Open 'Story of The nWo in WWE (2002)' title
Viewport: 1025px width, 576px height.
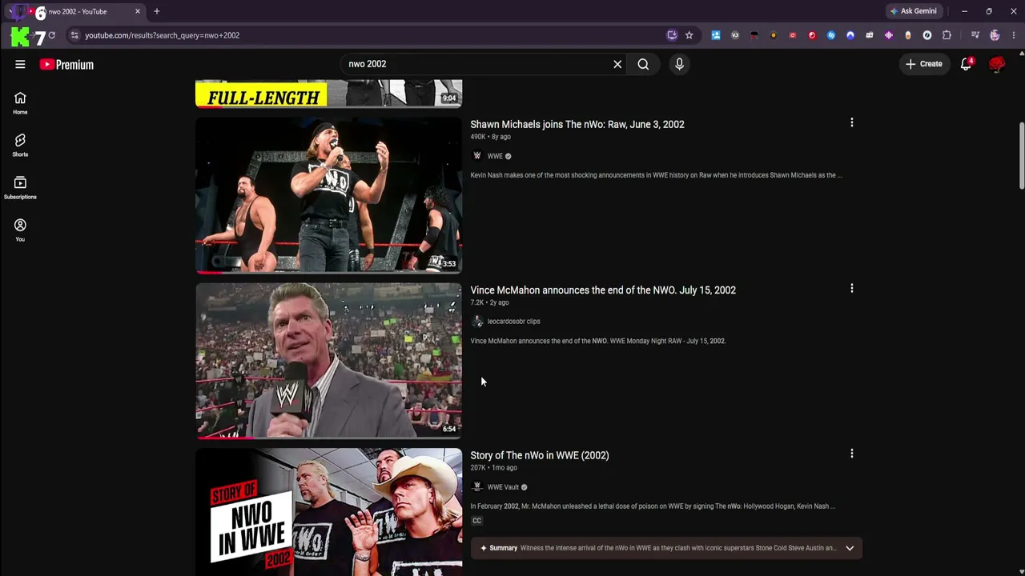(540, 455)
